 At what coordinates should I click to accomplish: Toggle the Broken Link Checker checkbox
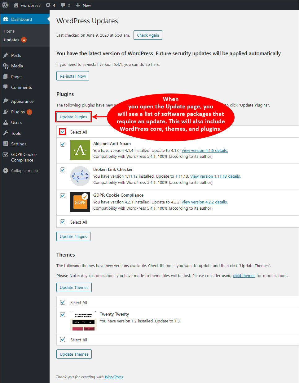point(63,170)
